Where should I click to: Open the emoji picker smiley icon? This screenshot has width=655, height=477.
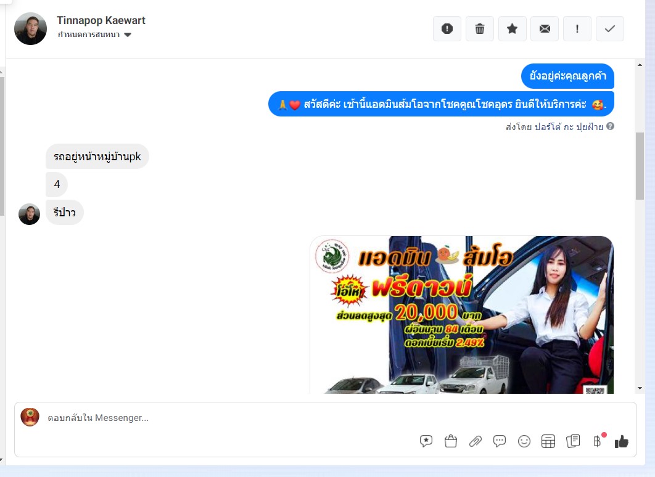[524, 441]
